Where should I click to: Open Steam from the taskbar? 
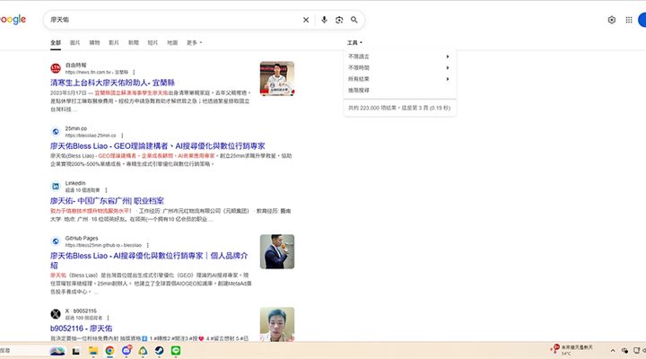click(x=159, y=351)
